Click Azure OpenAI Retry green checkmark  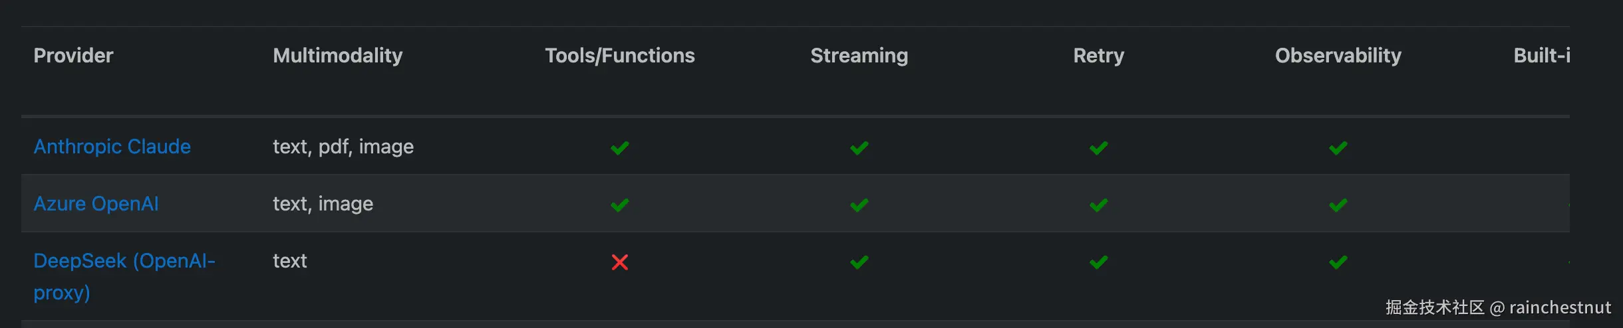coord(1098,205)
